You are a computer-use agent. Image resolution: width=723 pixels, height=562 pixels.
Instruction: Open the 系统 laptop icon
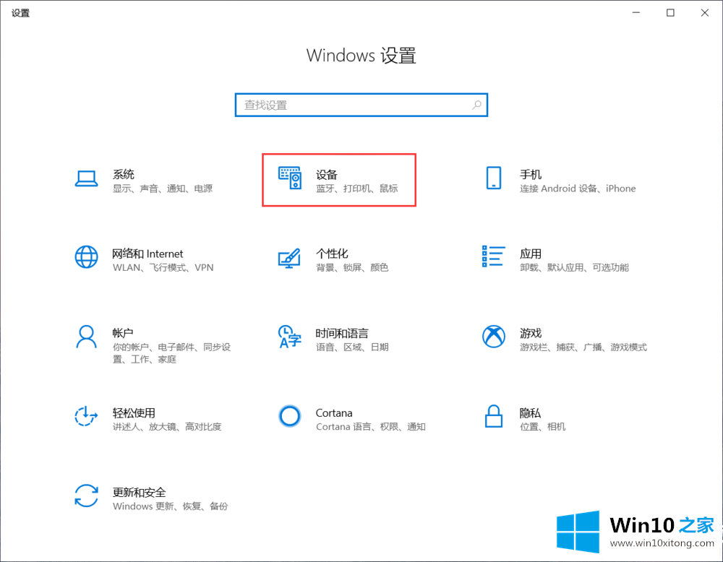tap(86, 178)
